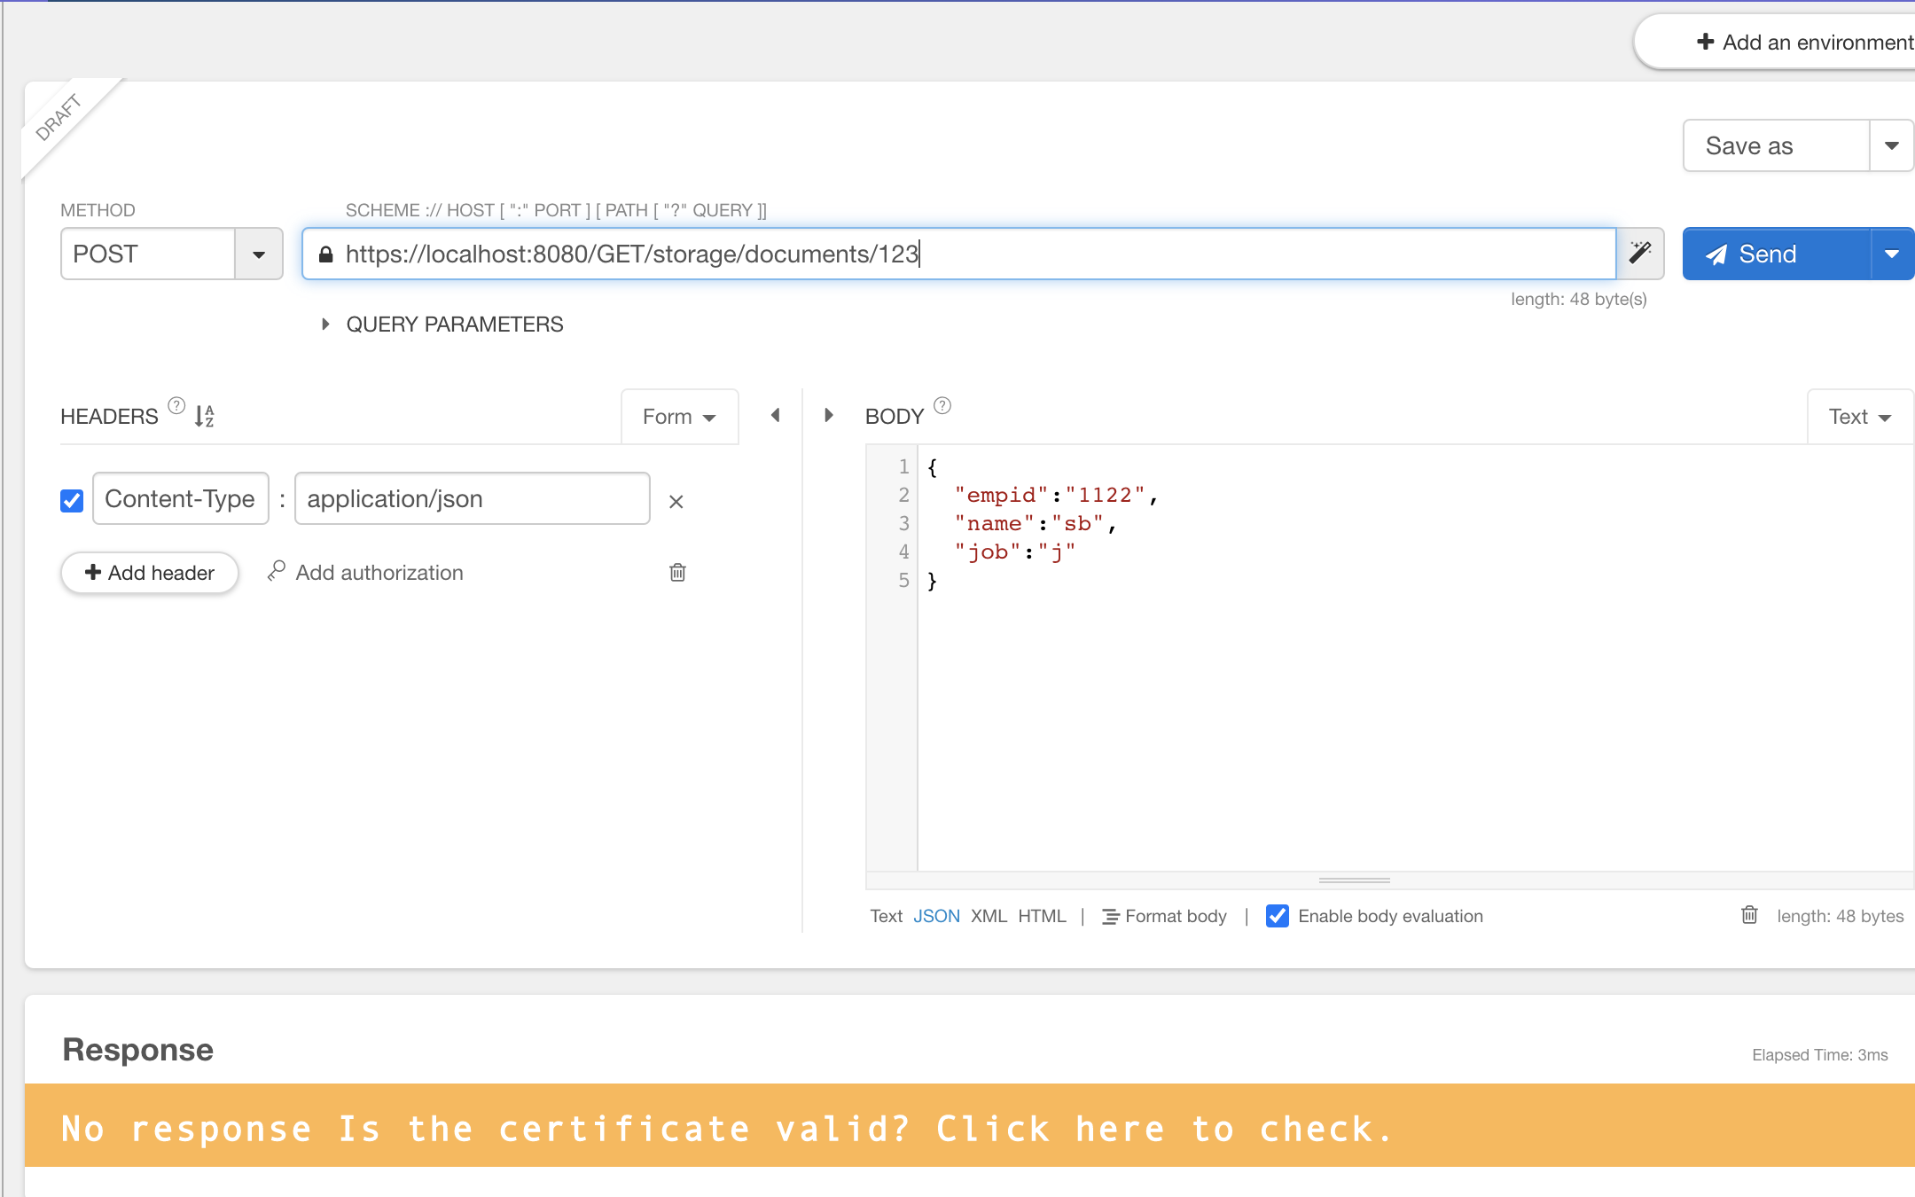Image resolution: width=1915 pixels, height=1197 pixels.
Task: Click the body editor resize handle
Action: [1354, 880]
